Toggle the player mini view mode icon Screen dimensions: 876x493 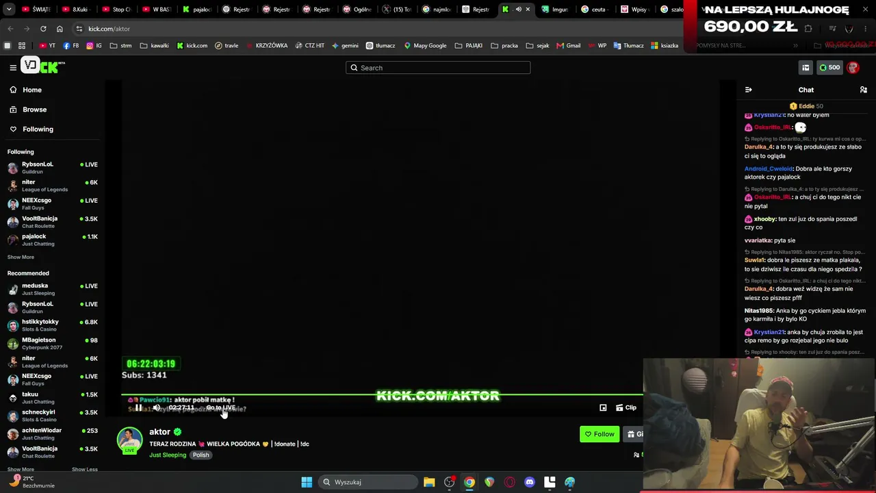603,408
